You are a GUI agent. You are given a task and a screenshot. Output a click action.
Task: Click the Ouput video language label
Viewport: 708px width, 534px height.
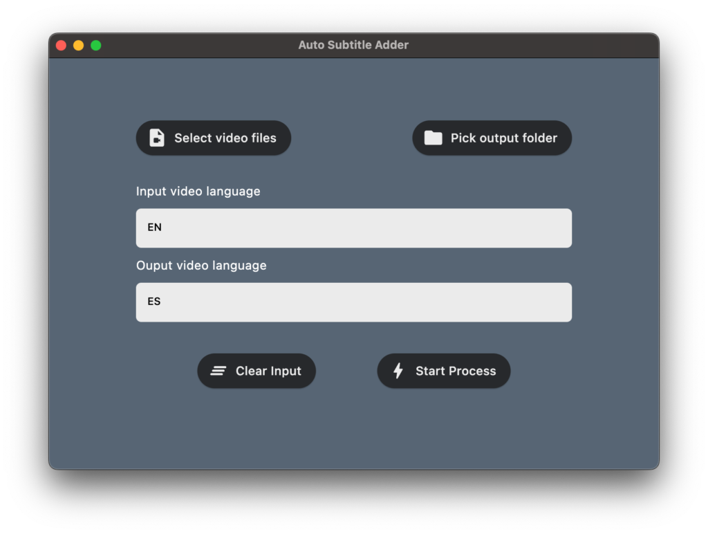[x=201, y=265]
